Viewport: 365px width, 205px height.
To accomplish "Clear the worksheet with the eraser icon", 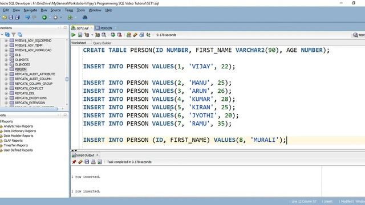I will click(x=135, y=35).
